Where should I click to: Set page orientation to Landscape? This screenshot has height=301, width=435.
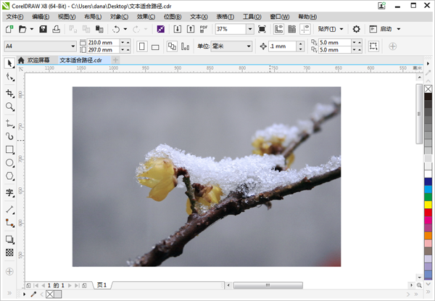pos(155,47)
